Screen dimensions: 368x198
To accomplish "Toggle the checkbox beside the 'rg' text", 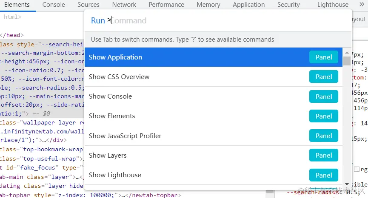I will (357, 169).
